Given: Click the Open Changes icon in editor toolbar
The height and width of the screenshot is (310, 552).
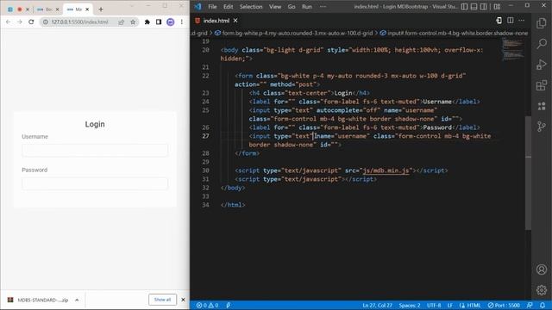Looking at the screenshot, I should pos(499,21).
